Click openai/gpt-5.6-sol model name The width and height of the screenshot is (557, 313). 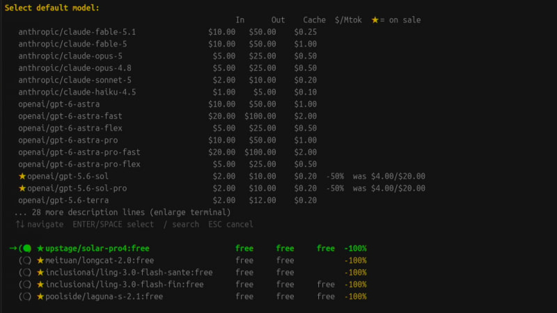tap(68, 177)
